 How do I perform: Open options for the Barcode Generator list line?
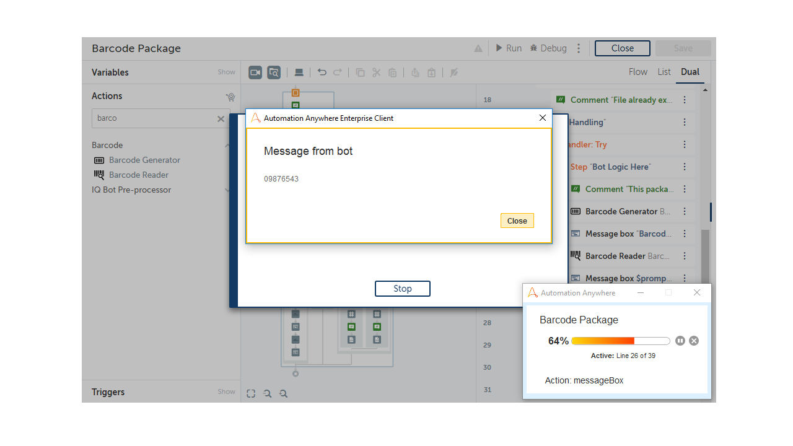pyautogui.click(x=685, y=211)
